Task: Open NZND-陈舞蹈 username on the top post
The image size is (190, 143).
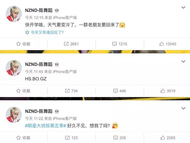Action: [x=39, y=11]
